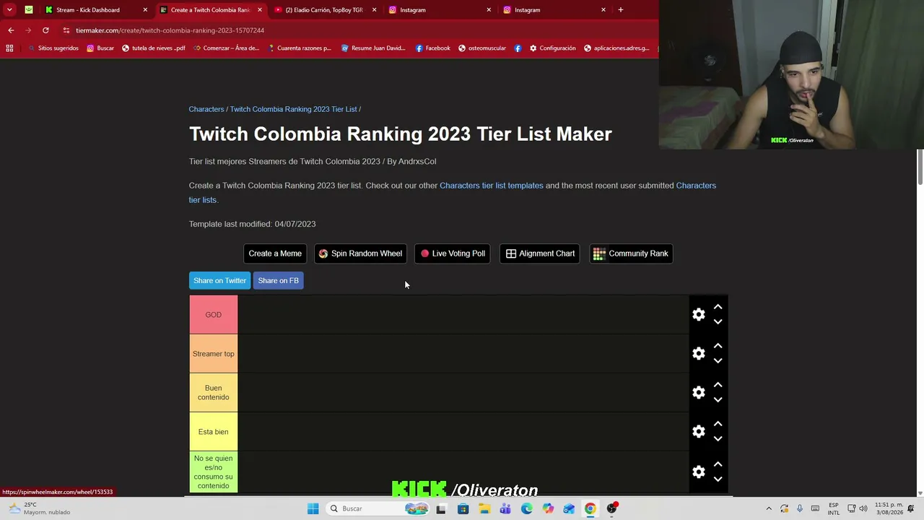
Task: Move Streamer top row down
Action: point(718,361)
